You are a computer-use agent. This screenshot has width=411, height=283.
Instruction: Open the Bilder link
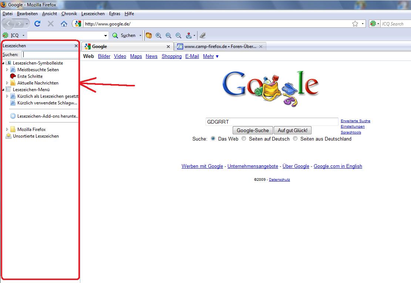click(x=104, y=56)
